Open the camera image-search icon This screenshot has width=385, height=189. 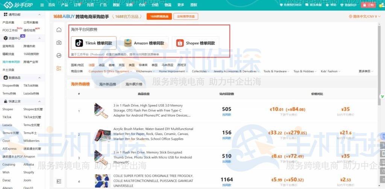click(x=59, y=43)
